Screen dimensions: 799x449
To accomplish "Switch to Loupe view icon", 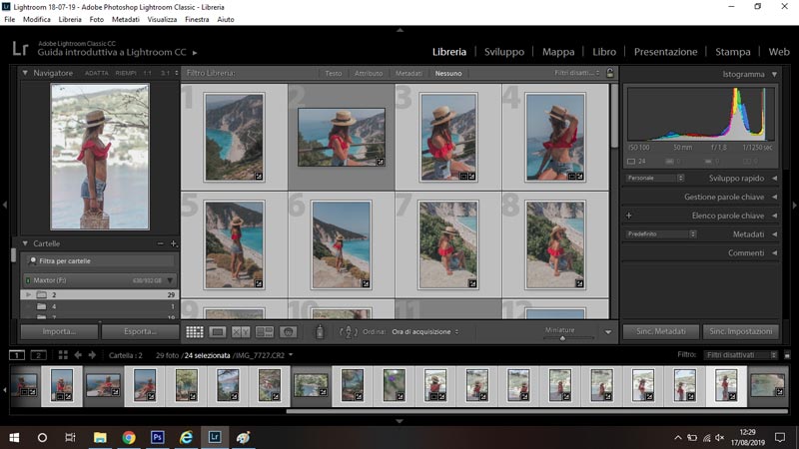I will point(217,332).
